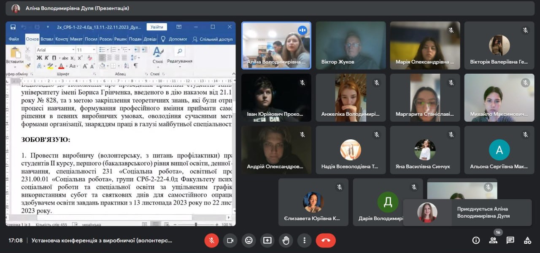Switch to the Макет ribbon tab
The image size is (540, 253).
click(76, 39)
